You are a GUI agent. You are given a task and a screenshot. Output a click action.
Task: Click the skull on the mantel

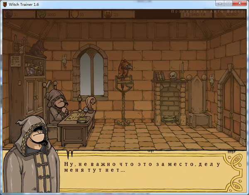[x=173, y=76]
